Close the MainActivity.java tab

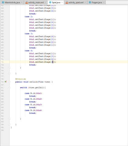click(x=22, y=2)
